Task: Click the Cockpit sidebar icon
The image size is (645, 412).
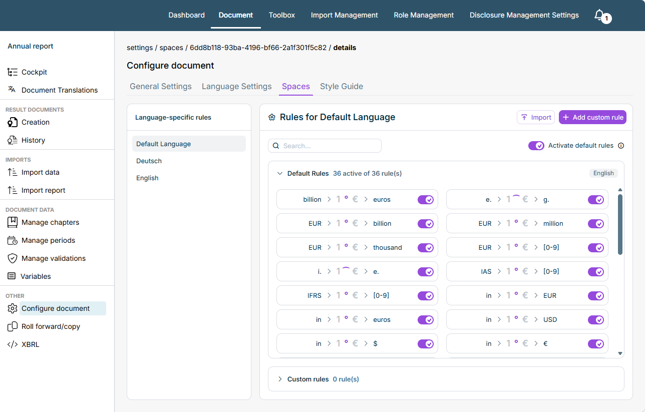Action: [13, 72]
